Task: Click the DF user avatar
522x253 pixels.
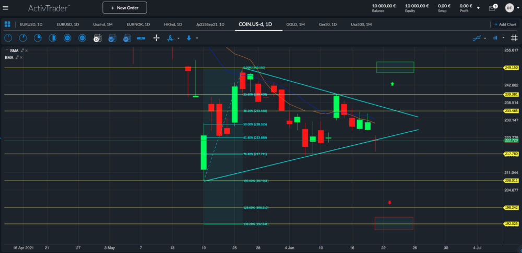Action: tap(509, 8)
